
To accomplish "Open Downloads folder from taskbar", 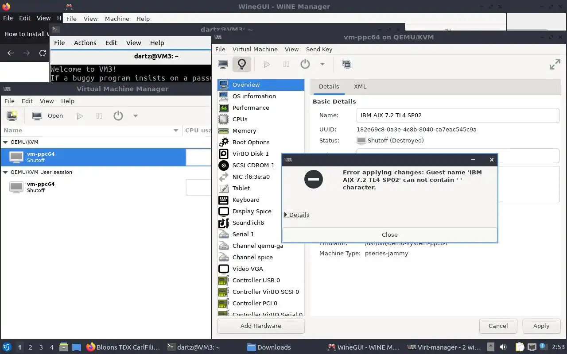I will (x=269, y=347).
